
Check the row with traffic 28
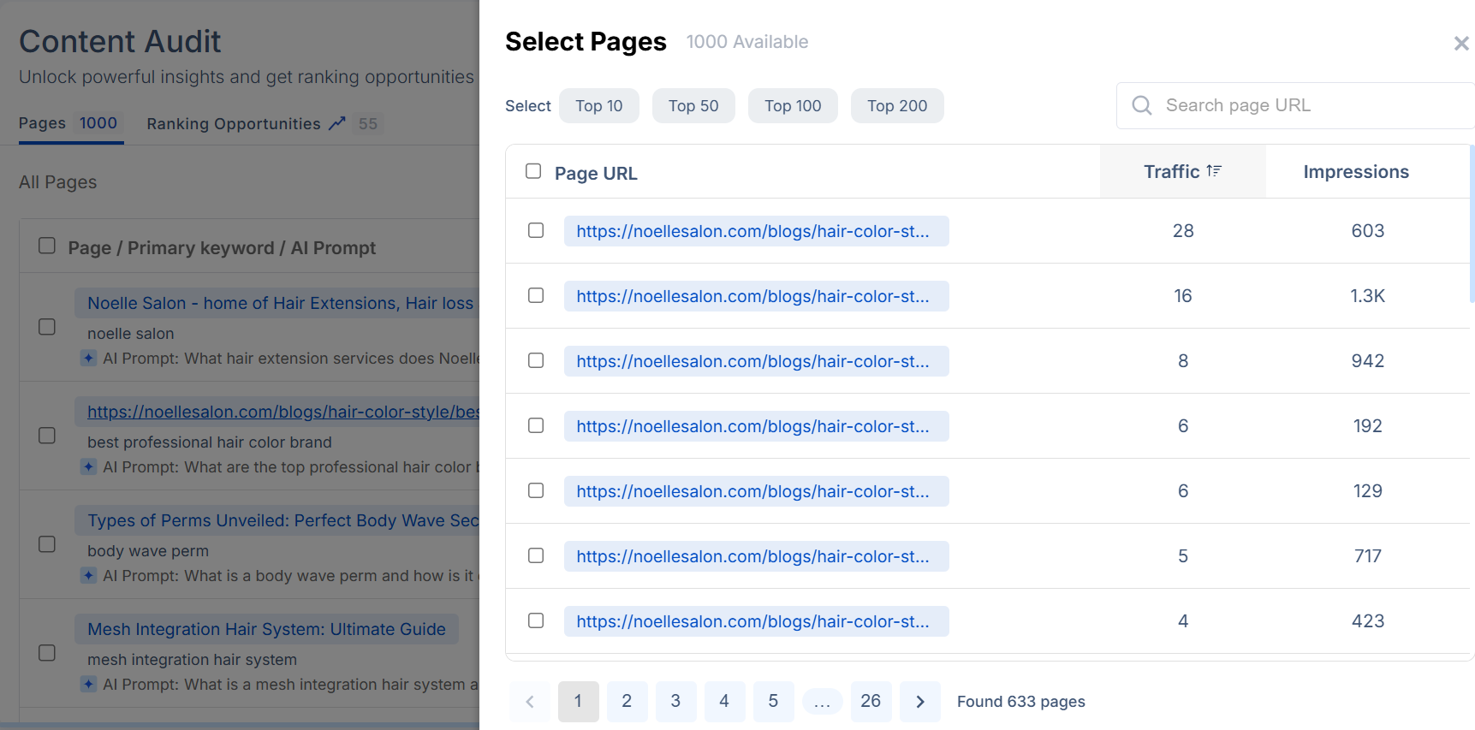click(536, 230)
